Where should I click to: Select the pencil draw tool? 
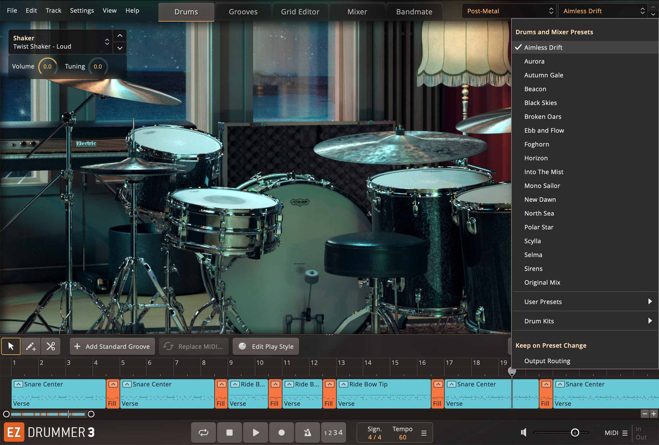[x=31, y=346]
